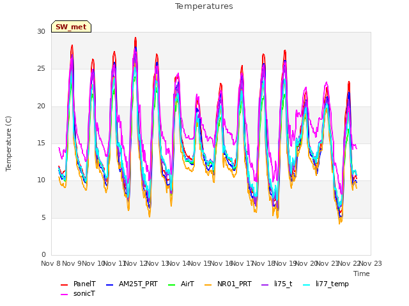The width and height of the screenshot is (409, 306).
Task: Click the Temperature (C) axis label
Action: click(x=8, y=143)
